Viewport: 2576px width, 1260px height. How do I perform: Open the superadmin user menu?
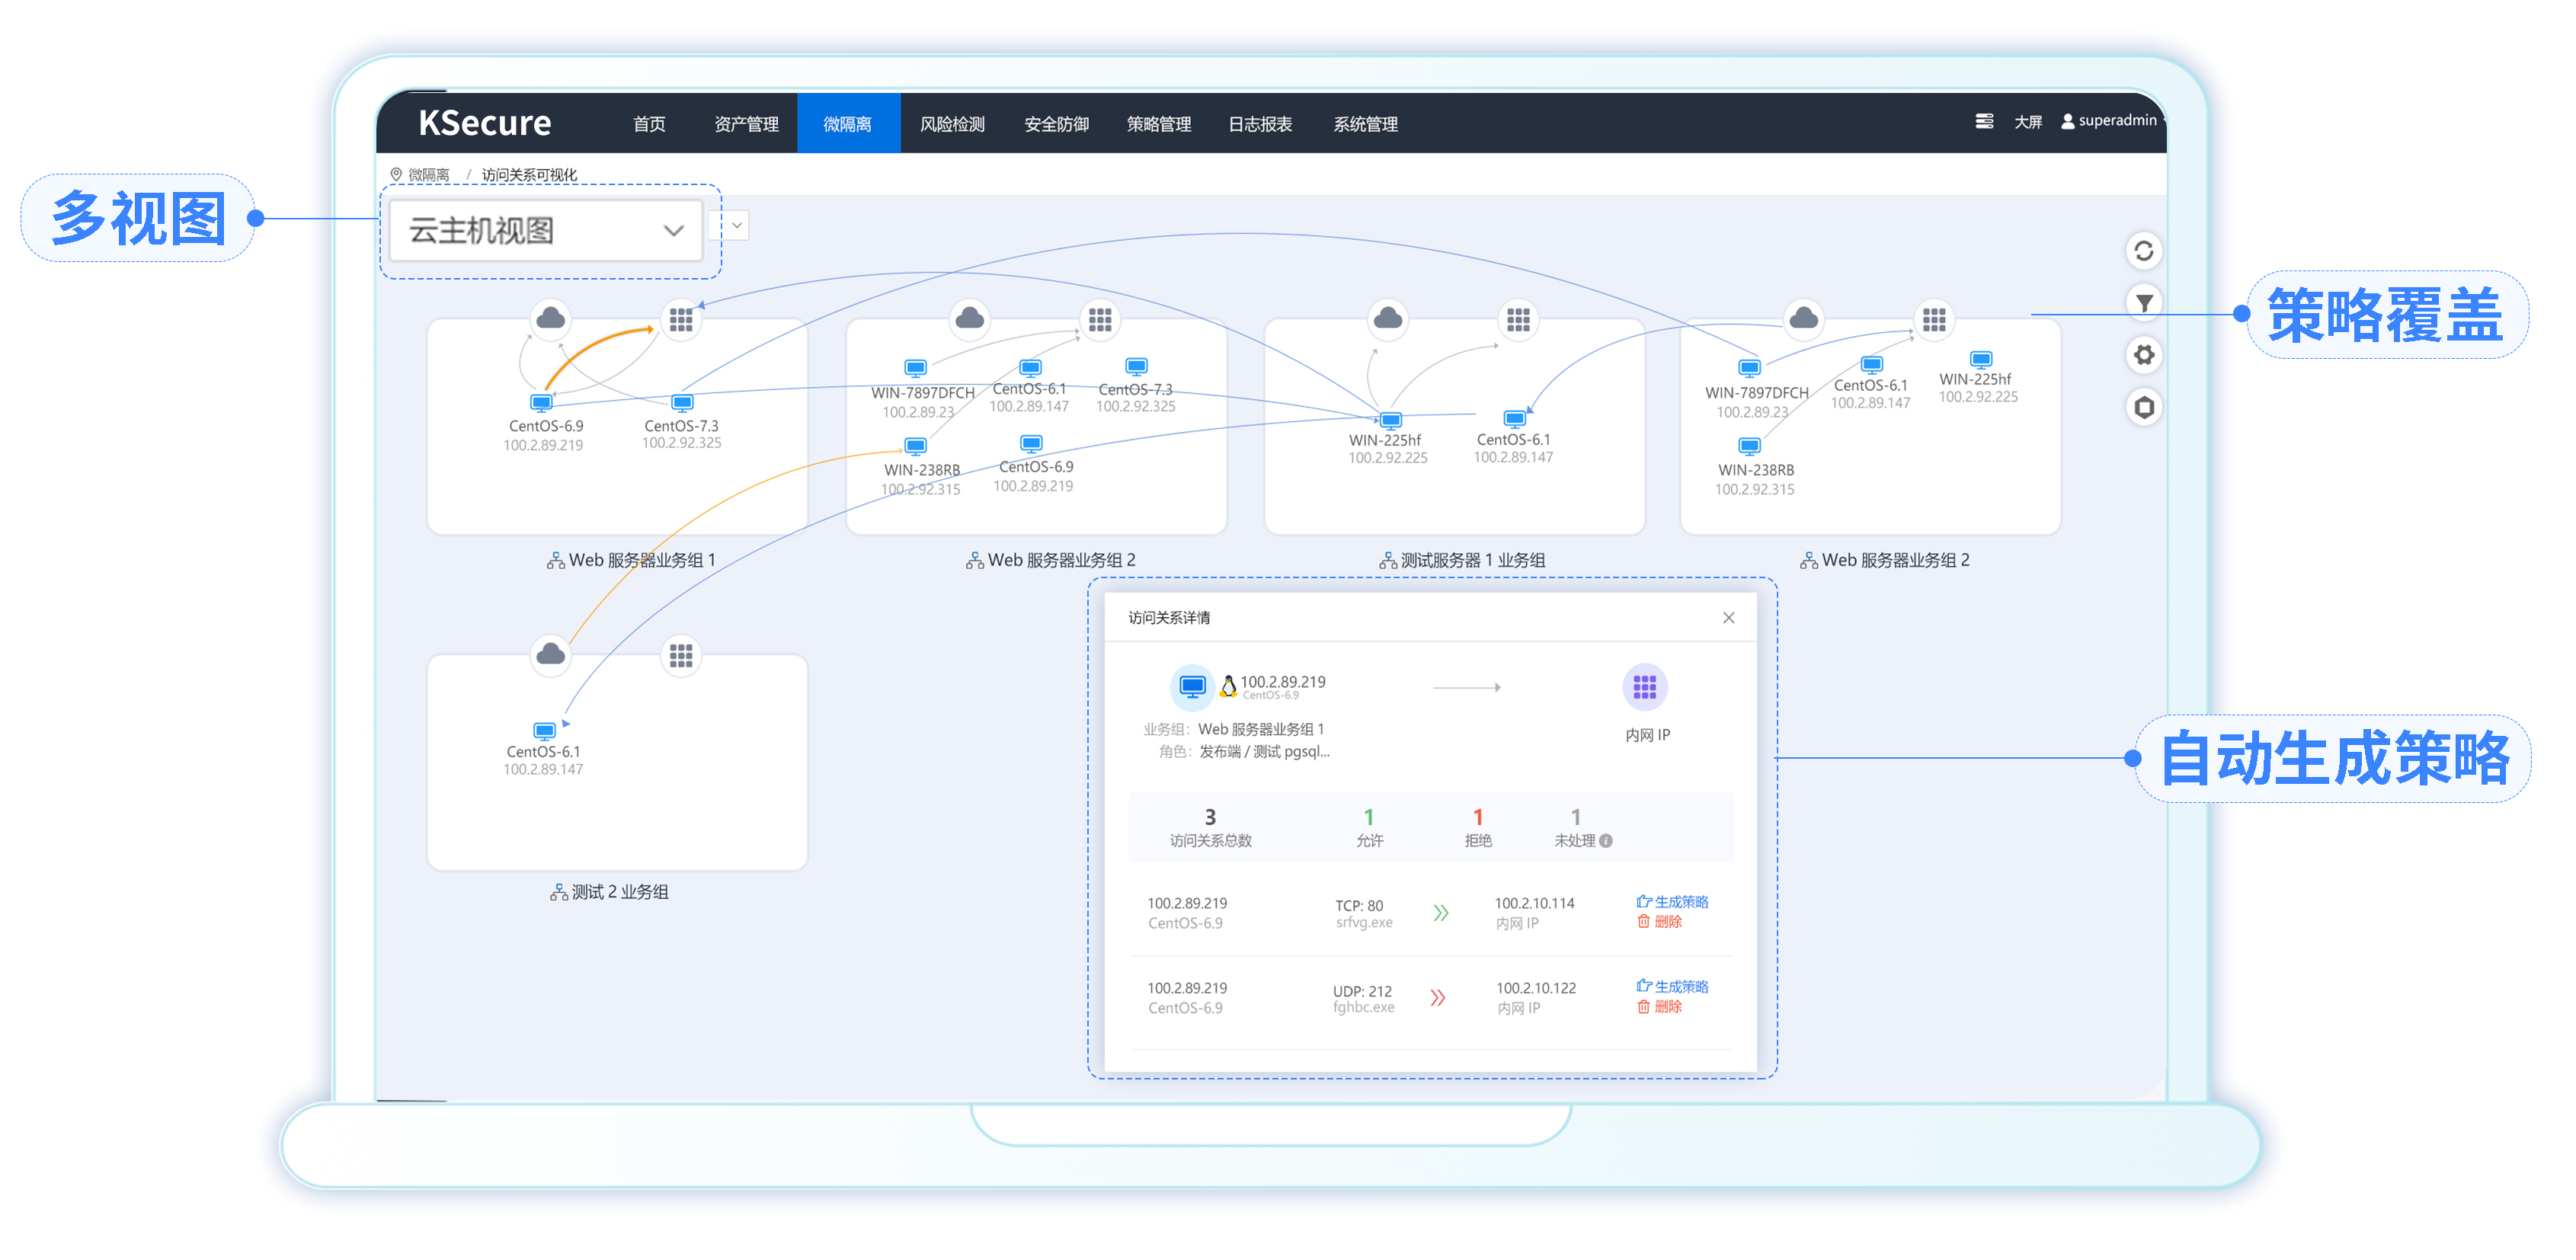[x=2109, y=121]
